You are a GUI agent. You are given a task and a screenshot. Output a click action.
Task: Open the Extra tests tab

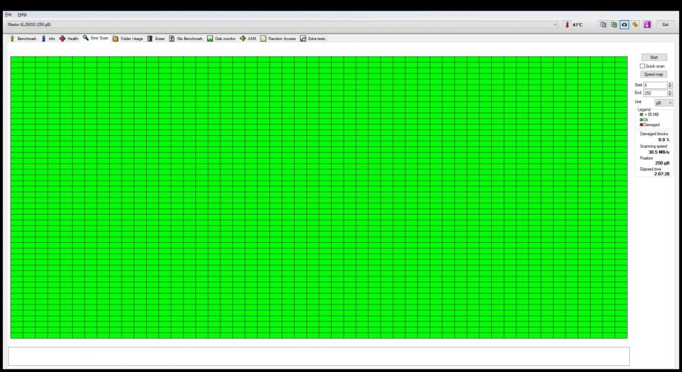coord(312,39)
